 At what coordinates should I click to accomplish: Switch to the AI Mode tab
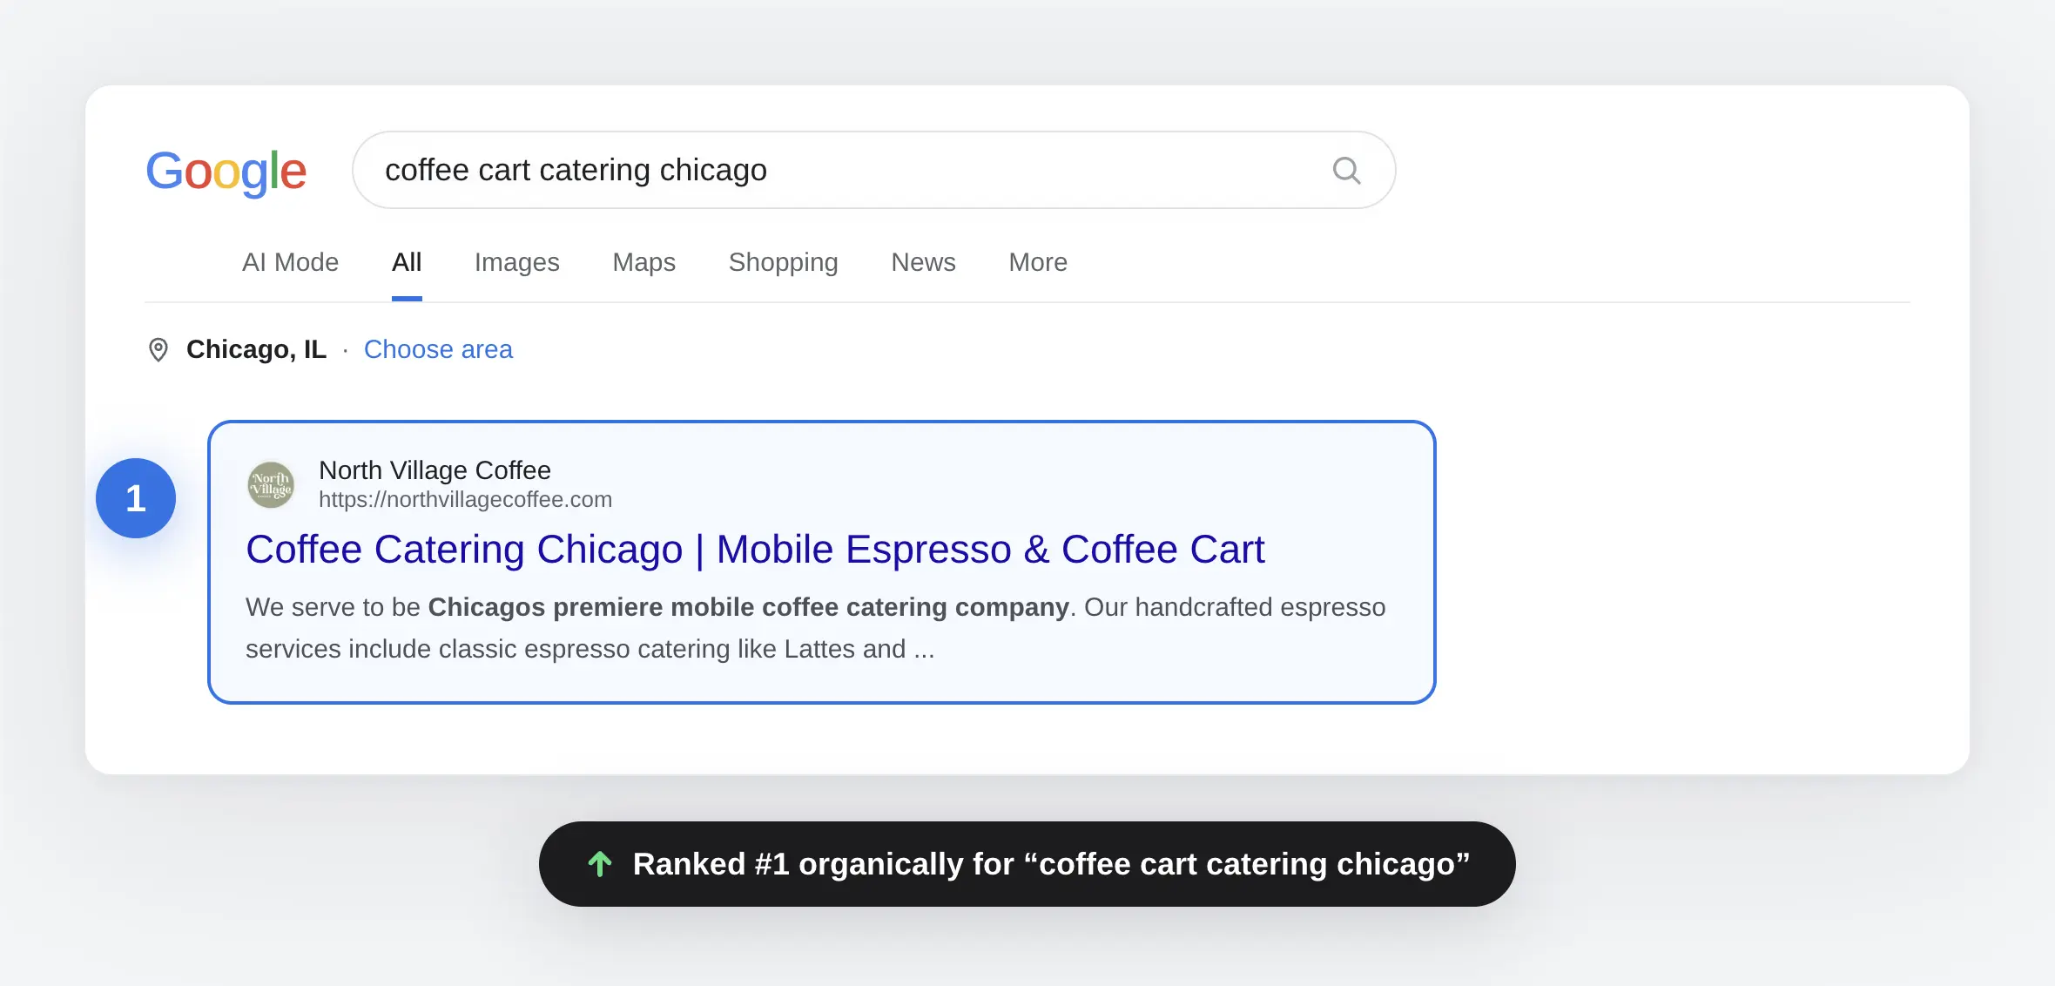(x=290, y=262)
